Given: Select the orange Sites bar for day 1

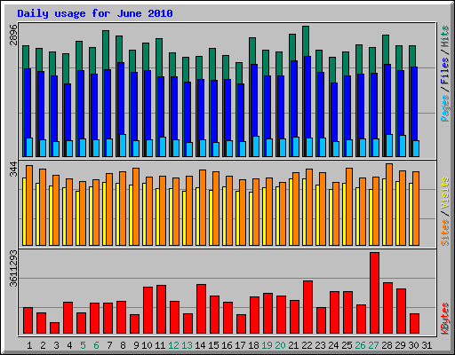Looking at the screenshot, I should (x=29, y=206).
